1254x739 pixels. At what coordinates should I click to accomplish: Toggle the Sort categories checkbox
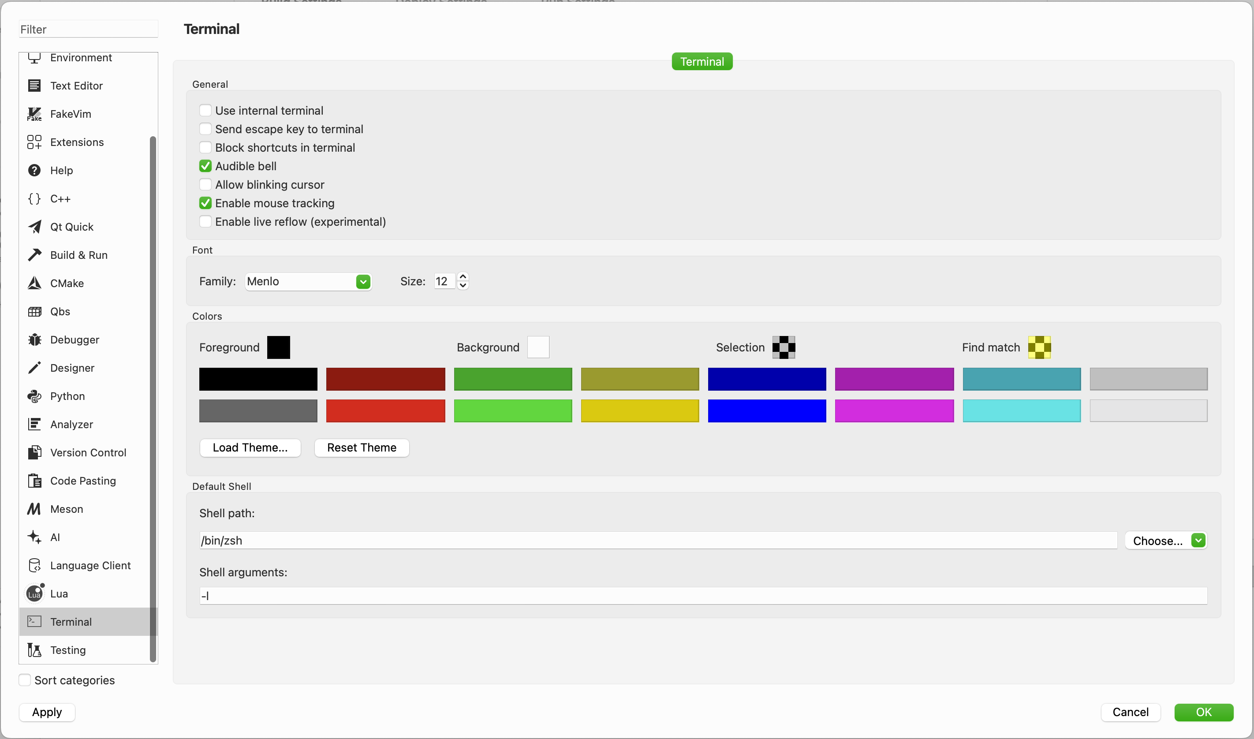24,680
